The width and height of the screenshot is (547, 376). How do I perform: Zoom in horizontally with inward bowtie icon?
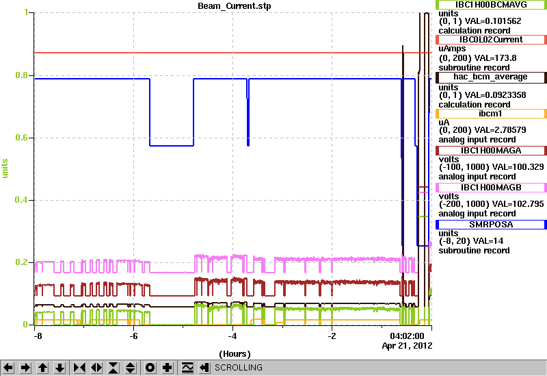[x=79, y=368]
